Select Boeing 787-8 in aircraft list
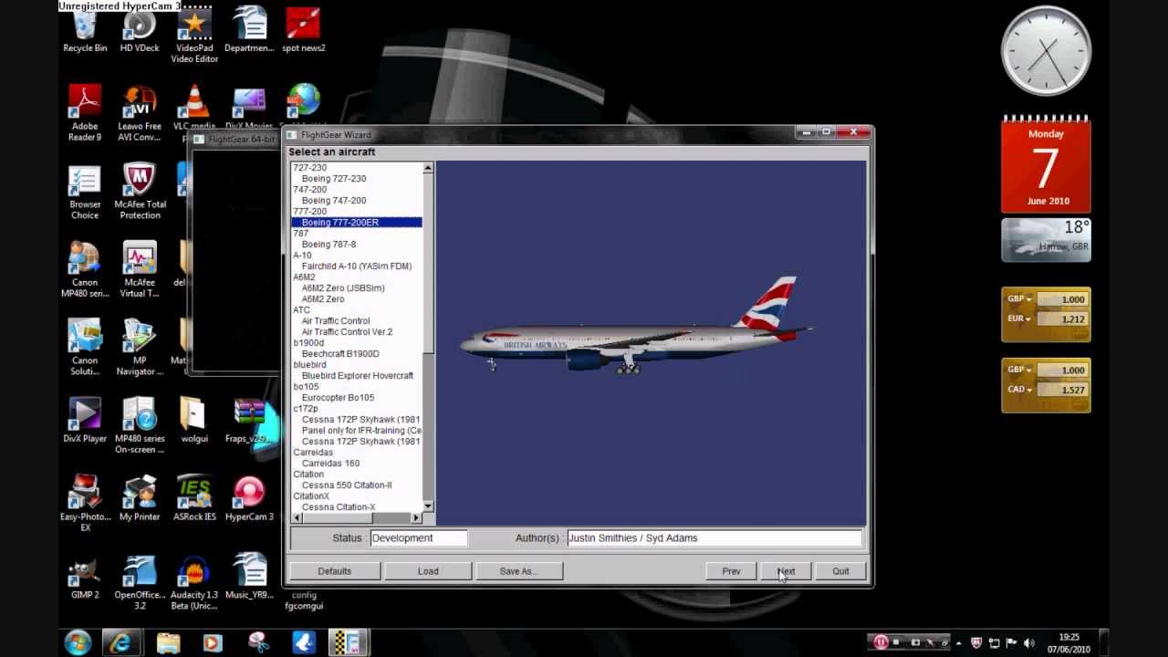This screenshot has height=657, width=1168. 328,245
